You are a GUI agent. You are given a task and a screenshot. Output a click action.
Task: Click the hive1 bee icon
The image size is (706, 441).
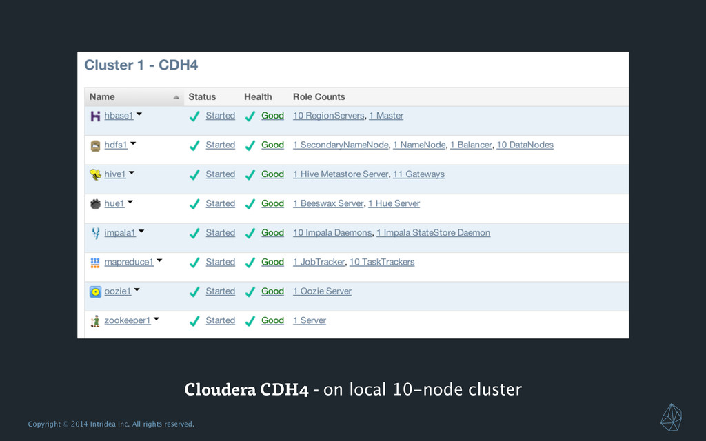pyautogui.click(x=95, y=174)
